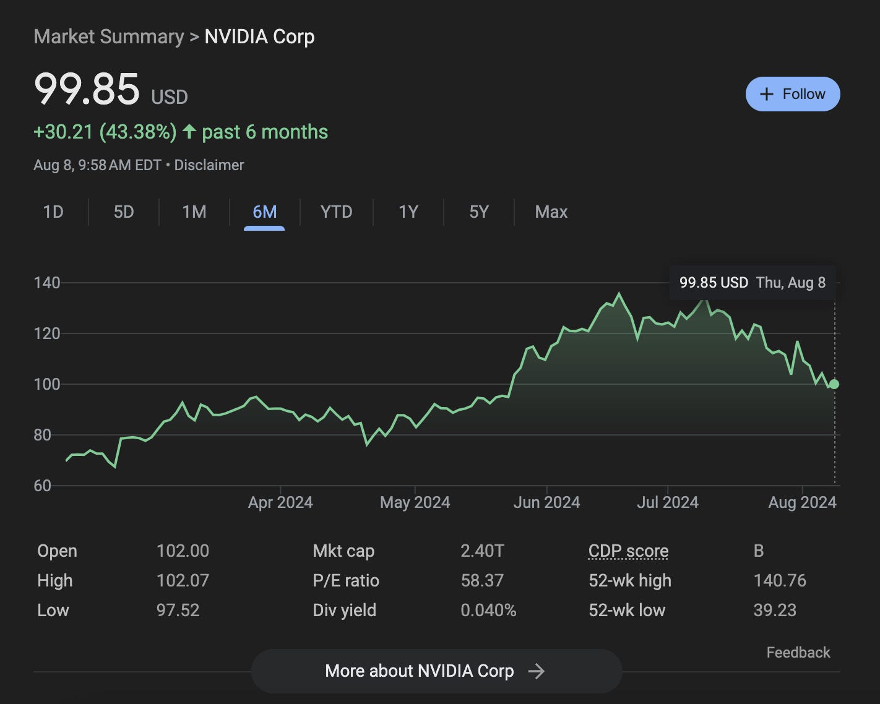Select the Max range tab
Screen dimensions: 880x704
pyautogui.click(x=551, y=212)
